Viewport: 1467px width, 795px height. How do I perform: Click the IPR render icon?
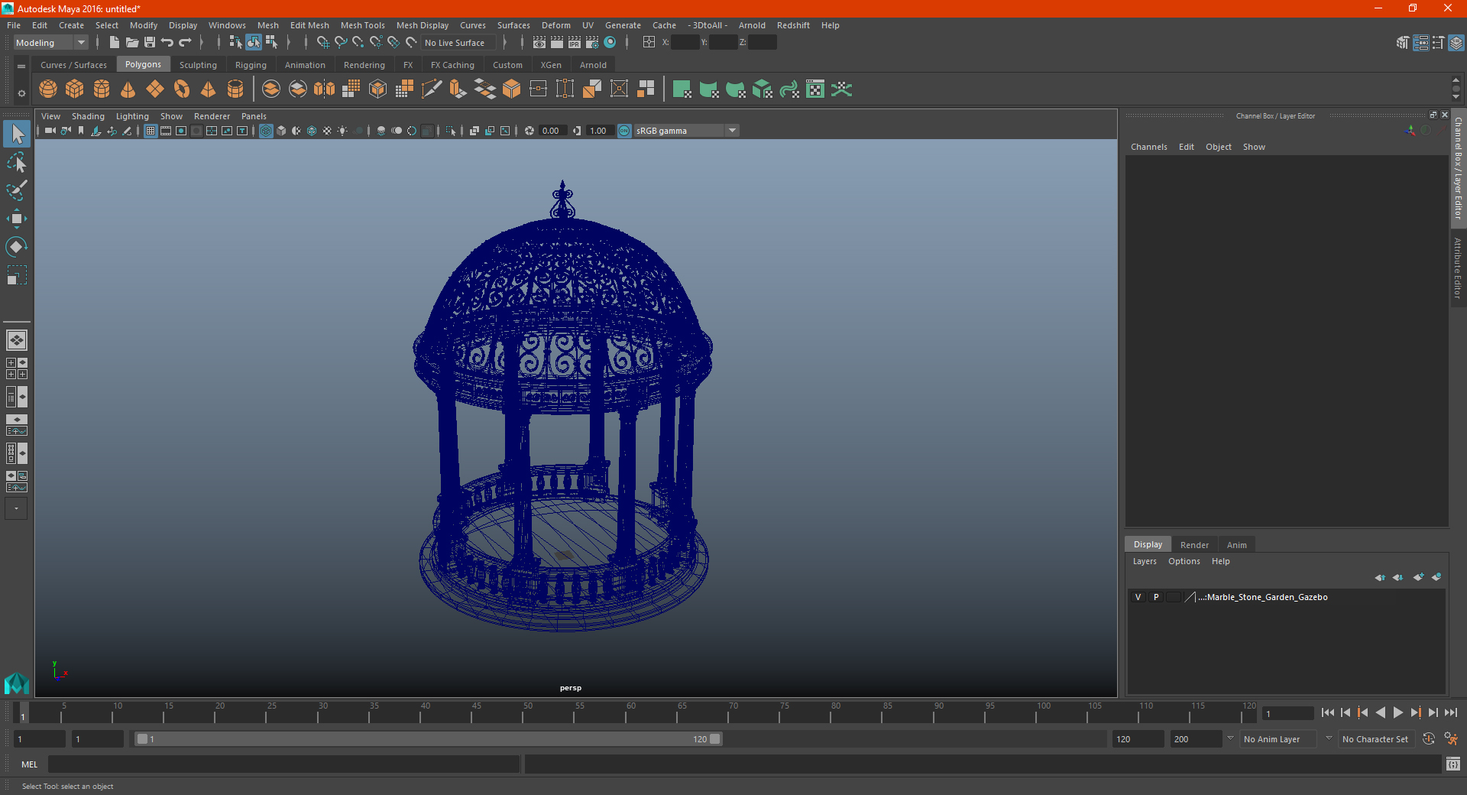pyautogui.click(x=575, y=42)
